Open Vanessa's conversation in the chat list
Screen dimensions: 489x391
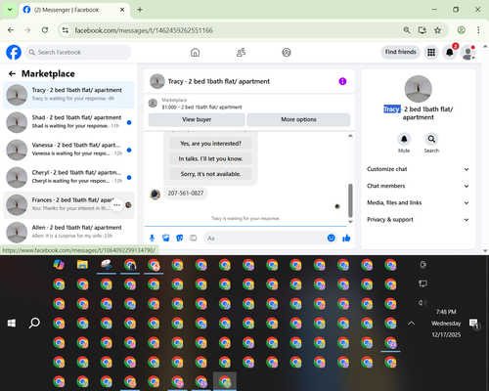coord(68,150)
